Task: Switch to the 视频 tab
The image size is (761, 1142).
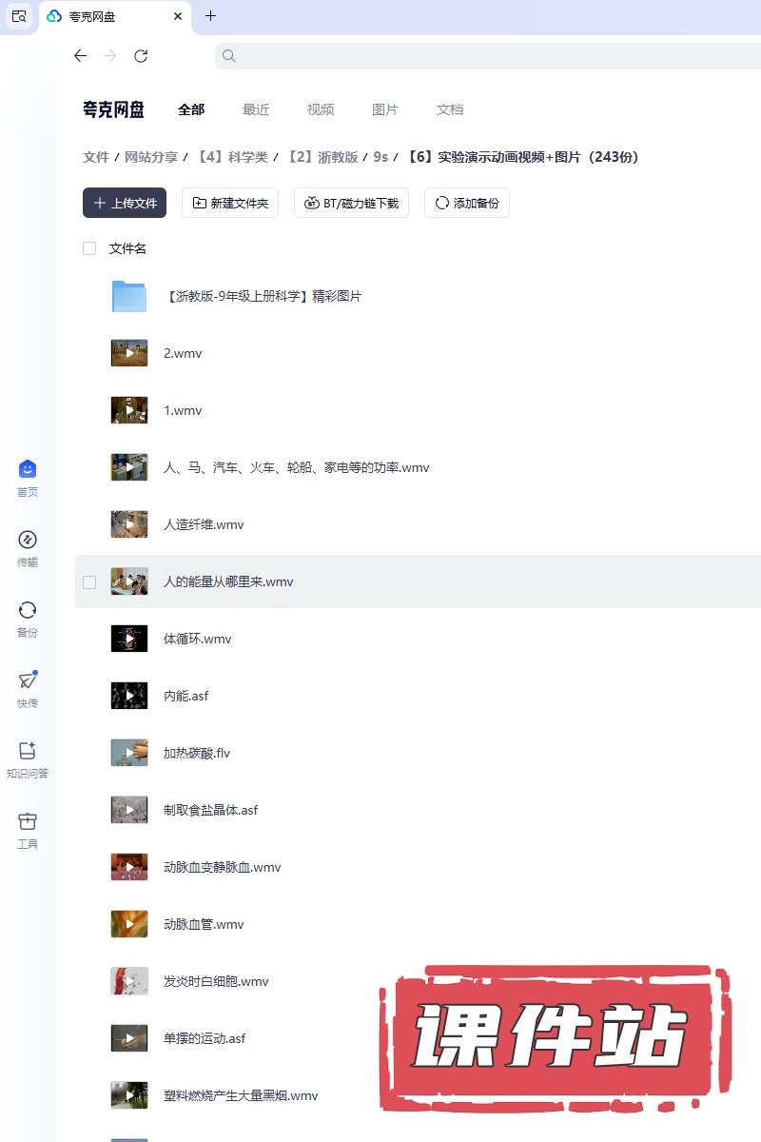Action: [x=321, y=109]
